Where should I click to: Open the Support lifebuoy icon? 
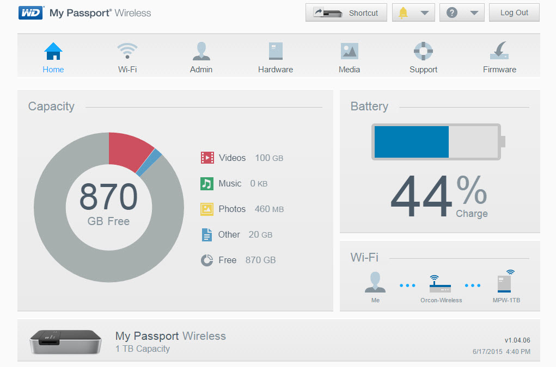point(423,51)
